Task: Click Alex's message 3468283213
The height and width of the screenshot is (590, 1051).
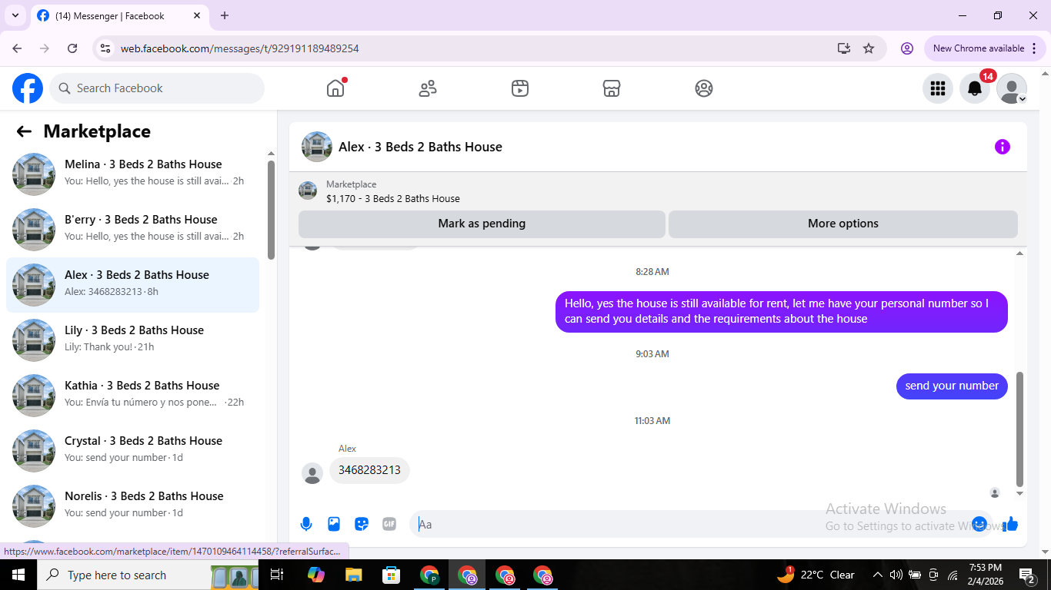Action: coord(369,470)
